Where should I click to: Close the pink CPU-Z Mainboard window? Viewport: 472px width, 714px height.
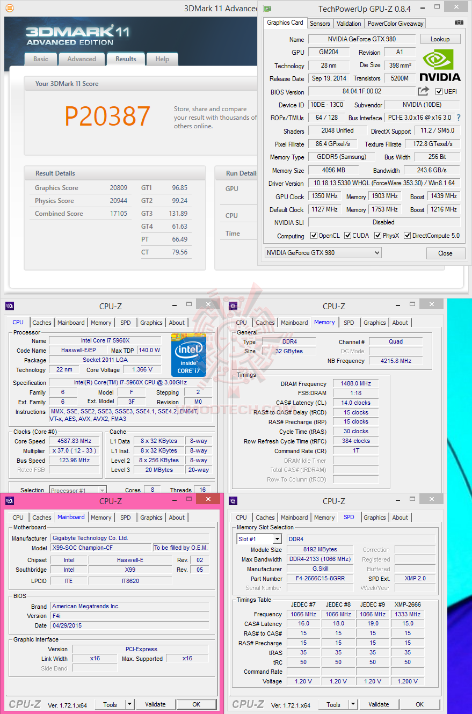tap(208, 499)
